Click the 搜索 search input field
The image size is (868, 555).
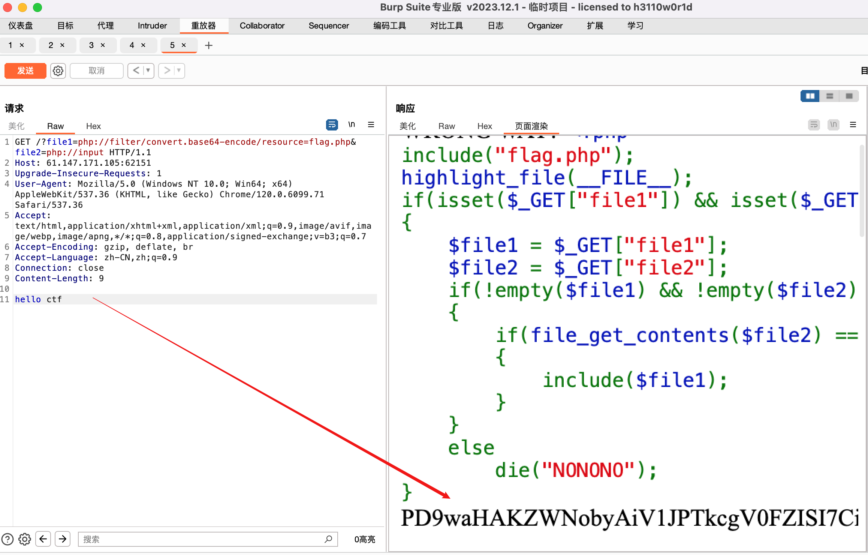206,539
